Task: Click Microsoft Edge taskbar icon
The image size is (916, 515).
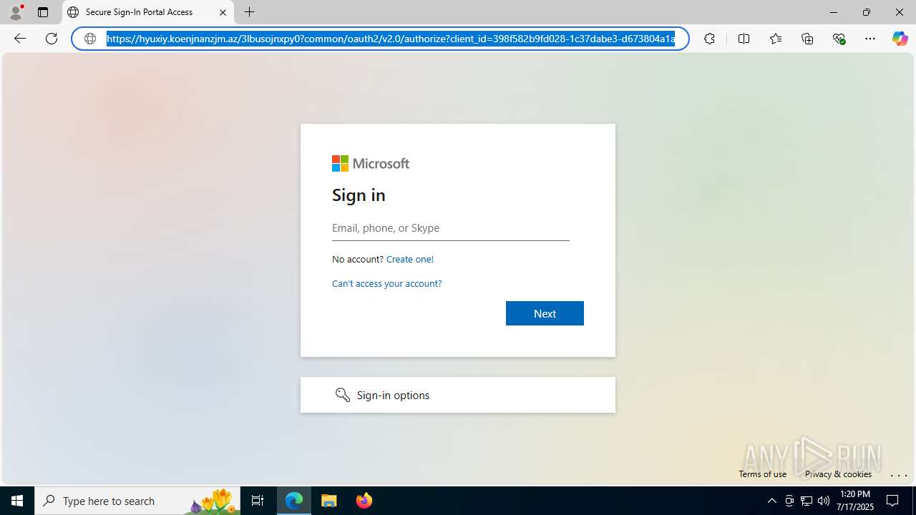Action: click(x=294, y=501)
